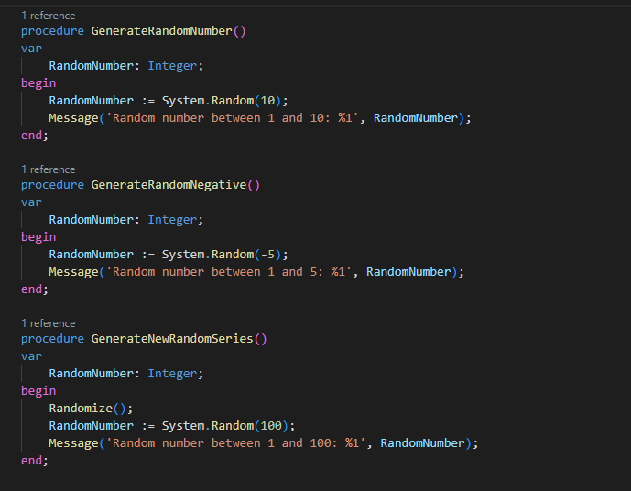Click the System.Random(100) call
The height and width of the screenshot is (491, 631).
(225, 426)
